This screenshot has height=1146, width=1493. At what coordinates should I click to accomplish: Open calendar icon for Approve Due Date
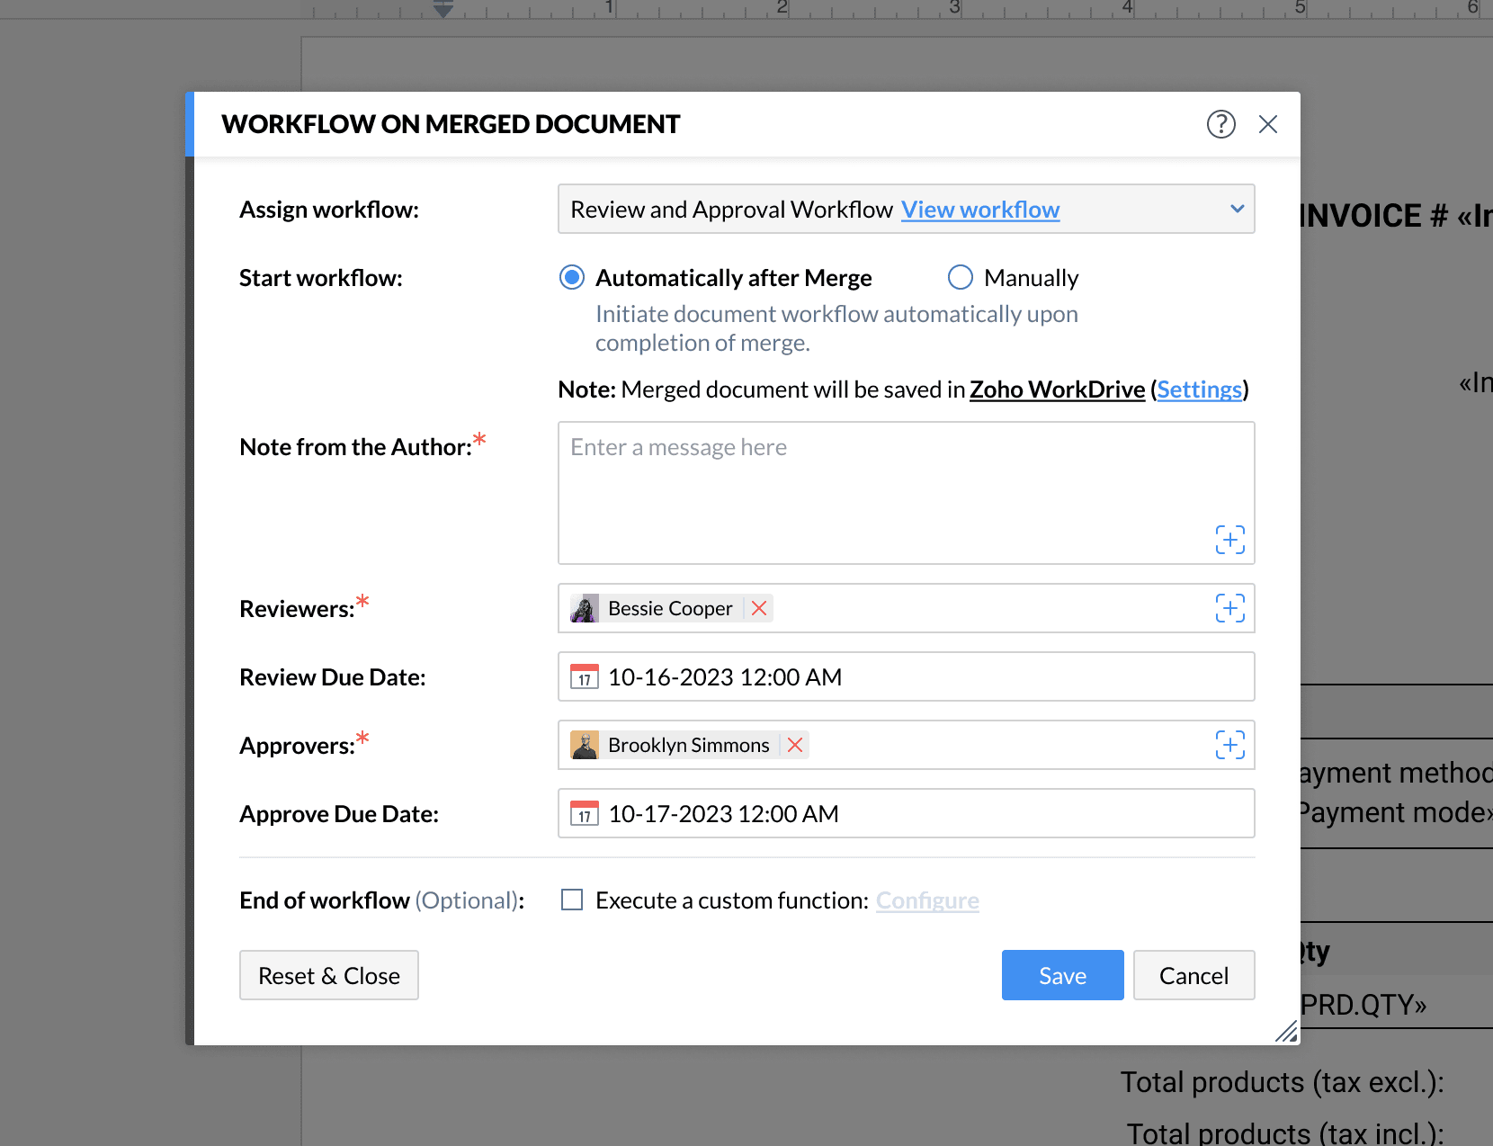pos(585,813)
